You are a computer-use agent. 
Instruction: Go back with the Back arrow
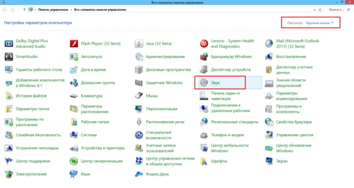point(5,10)
